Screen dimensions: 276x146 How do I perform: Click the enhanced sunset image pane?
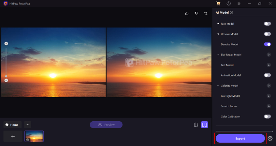pyautogui.click(x=159, y=62)
